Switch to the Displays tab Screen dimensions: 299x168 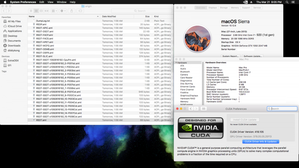click(x=213, y=8)
